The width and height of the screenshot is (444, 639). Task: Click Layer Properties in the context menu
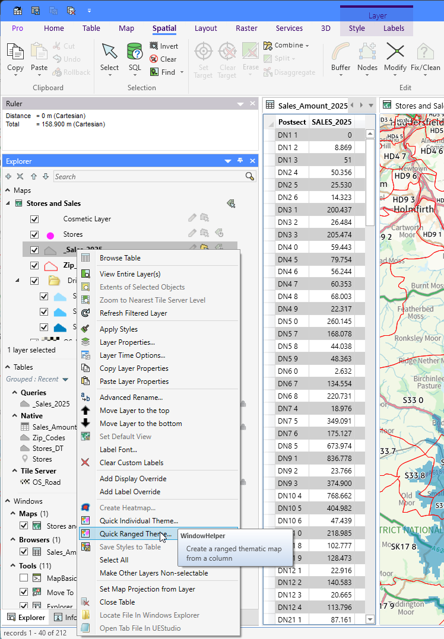pos(127,342)
